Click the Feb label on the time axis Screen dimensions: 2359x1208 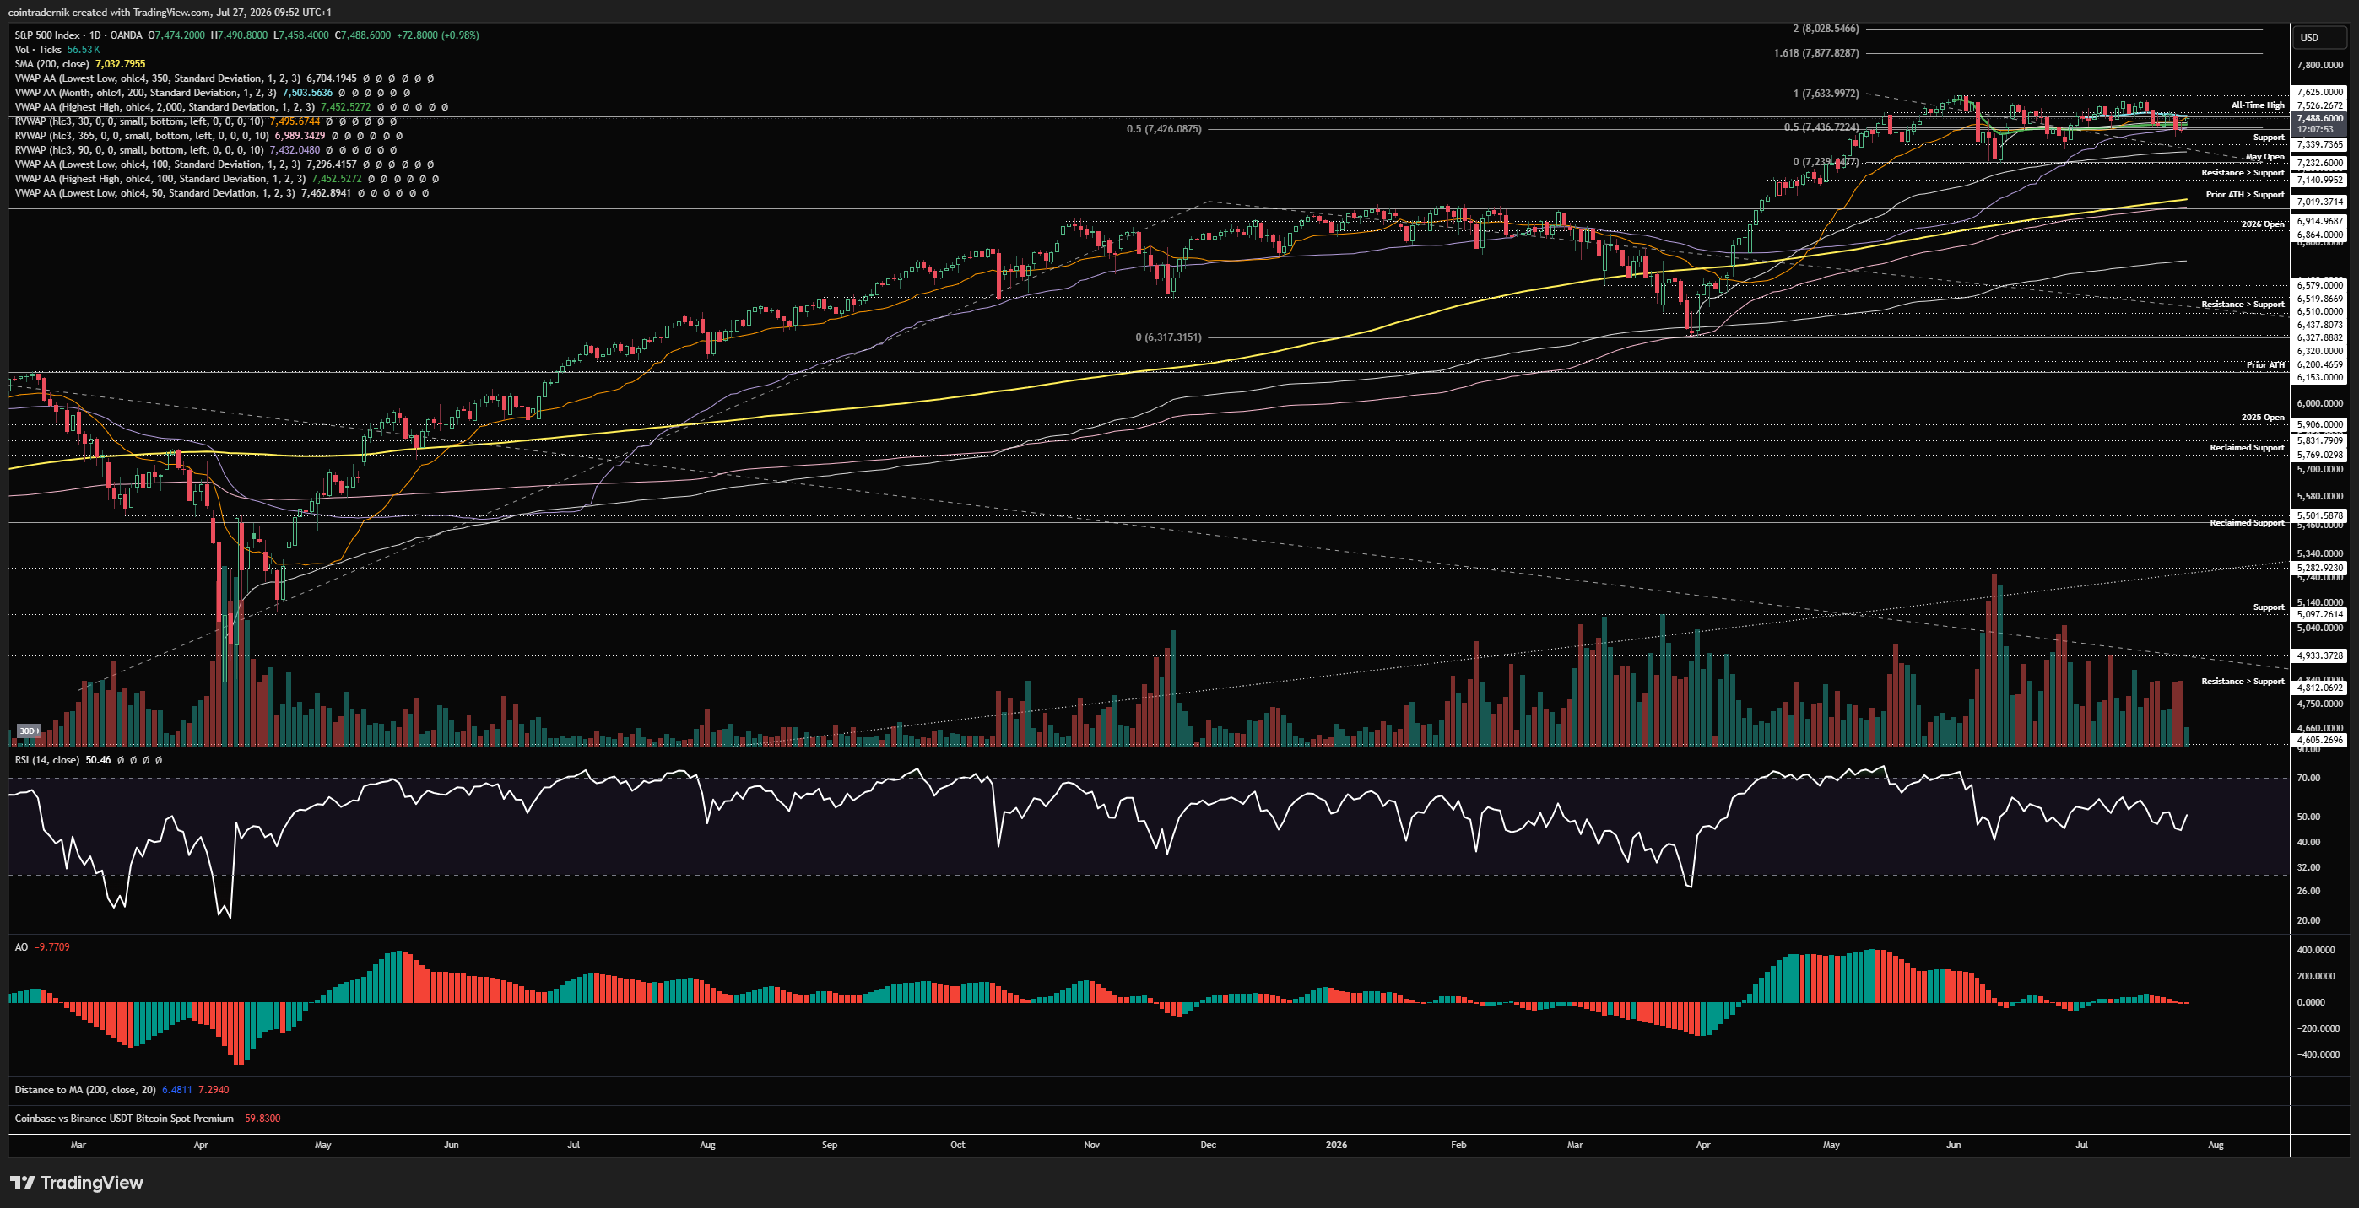click(x=1458, y=1145)
